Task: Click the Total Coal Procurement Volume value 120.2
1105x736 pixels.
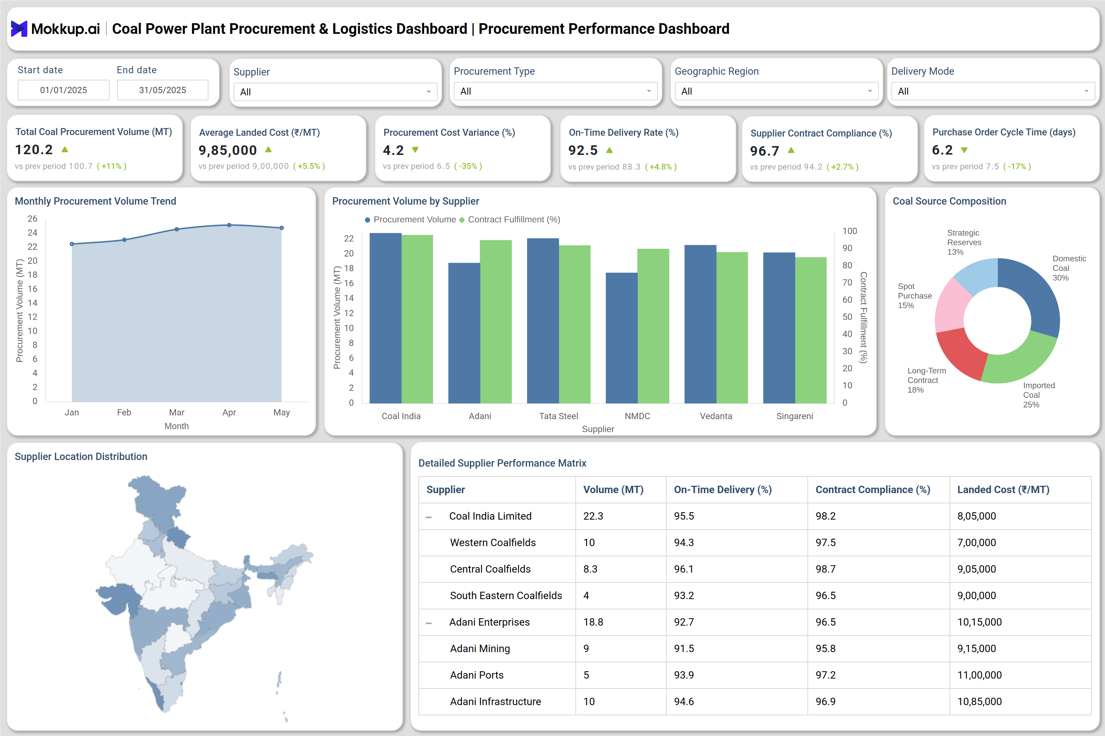Action: coord(34,150)
